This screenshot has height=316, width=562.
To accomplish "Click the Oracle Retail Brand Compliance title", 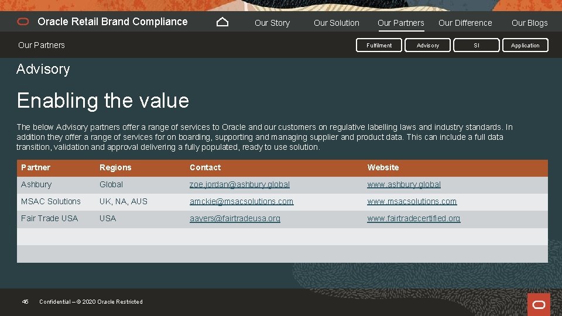I will click(112, 22).
